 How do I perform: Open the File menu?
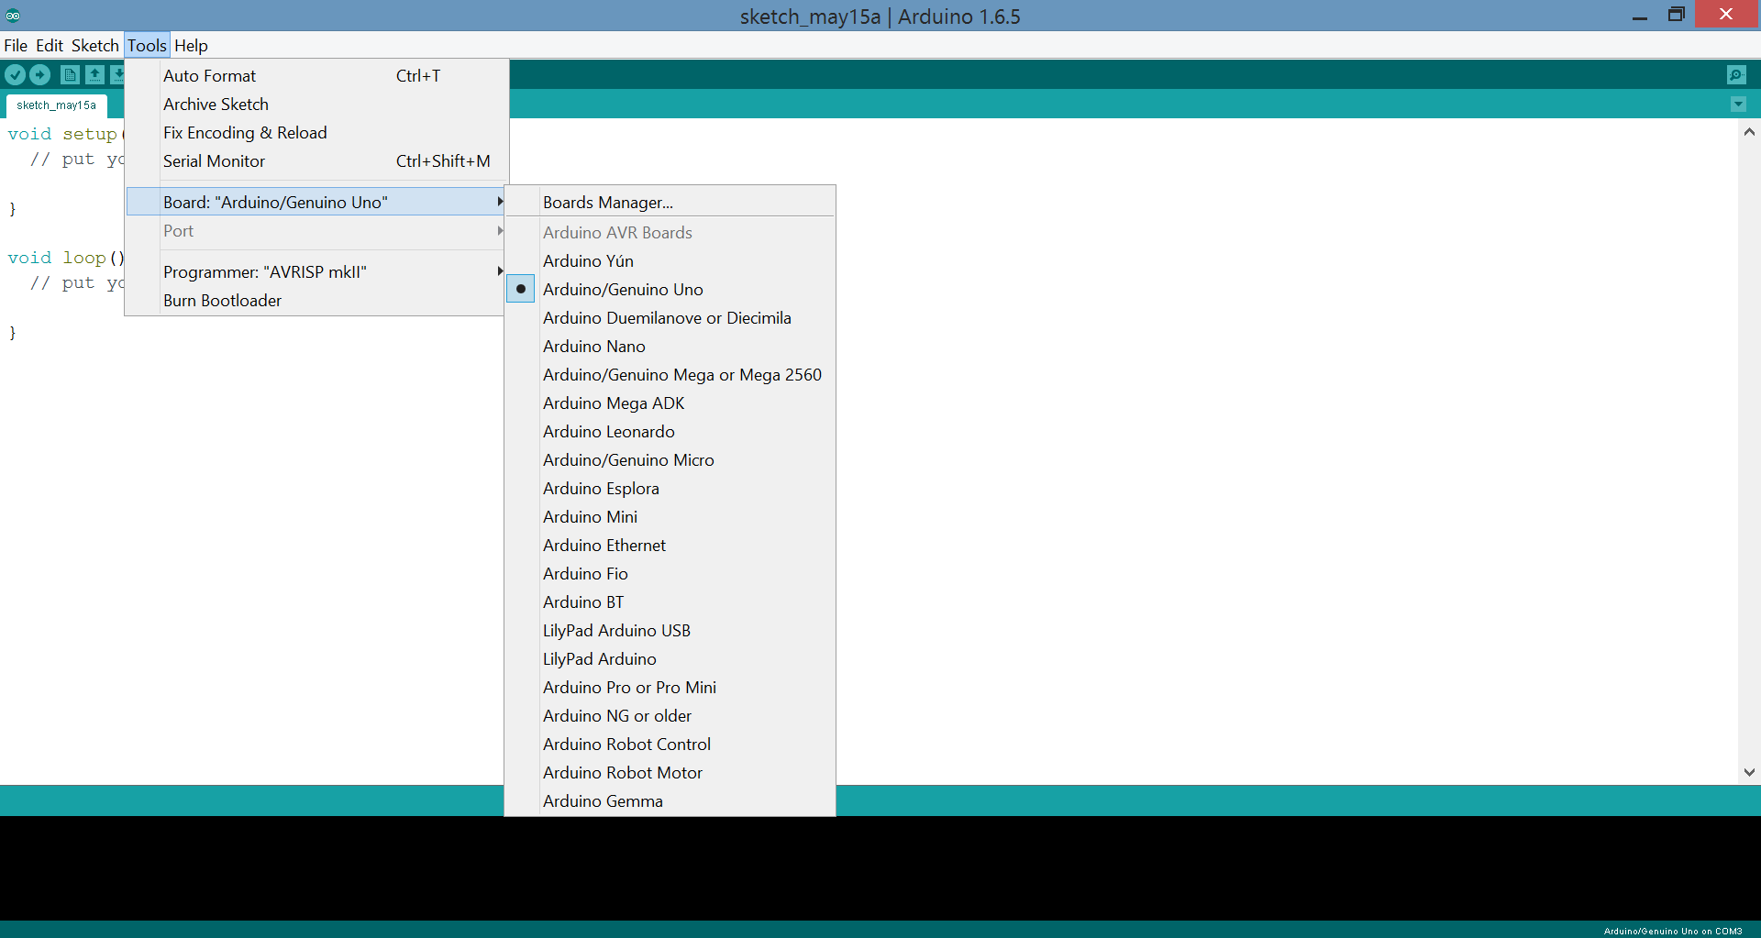pos(16,46)
